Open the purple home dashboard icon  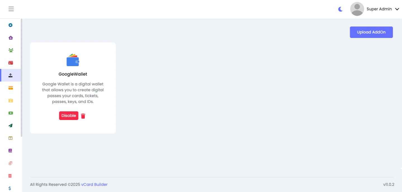[11, 38]
